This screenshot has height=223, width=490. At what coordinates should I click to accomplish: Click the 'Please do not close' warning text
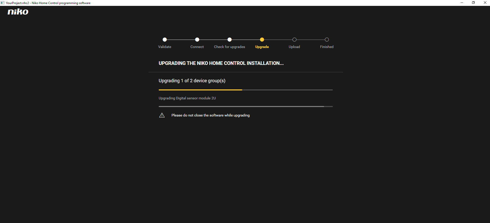tap(210, 115)
